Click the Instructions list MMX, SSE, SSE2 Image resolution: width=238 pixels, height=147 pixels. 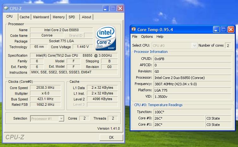pos(74,72)
